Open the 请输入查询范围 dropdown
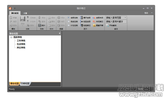Image resolution: width=164 pixels, height=98 pixels. pyautogui.click(x=125, y=18)
